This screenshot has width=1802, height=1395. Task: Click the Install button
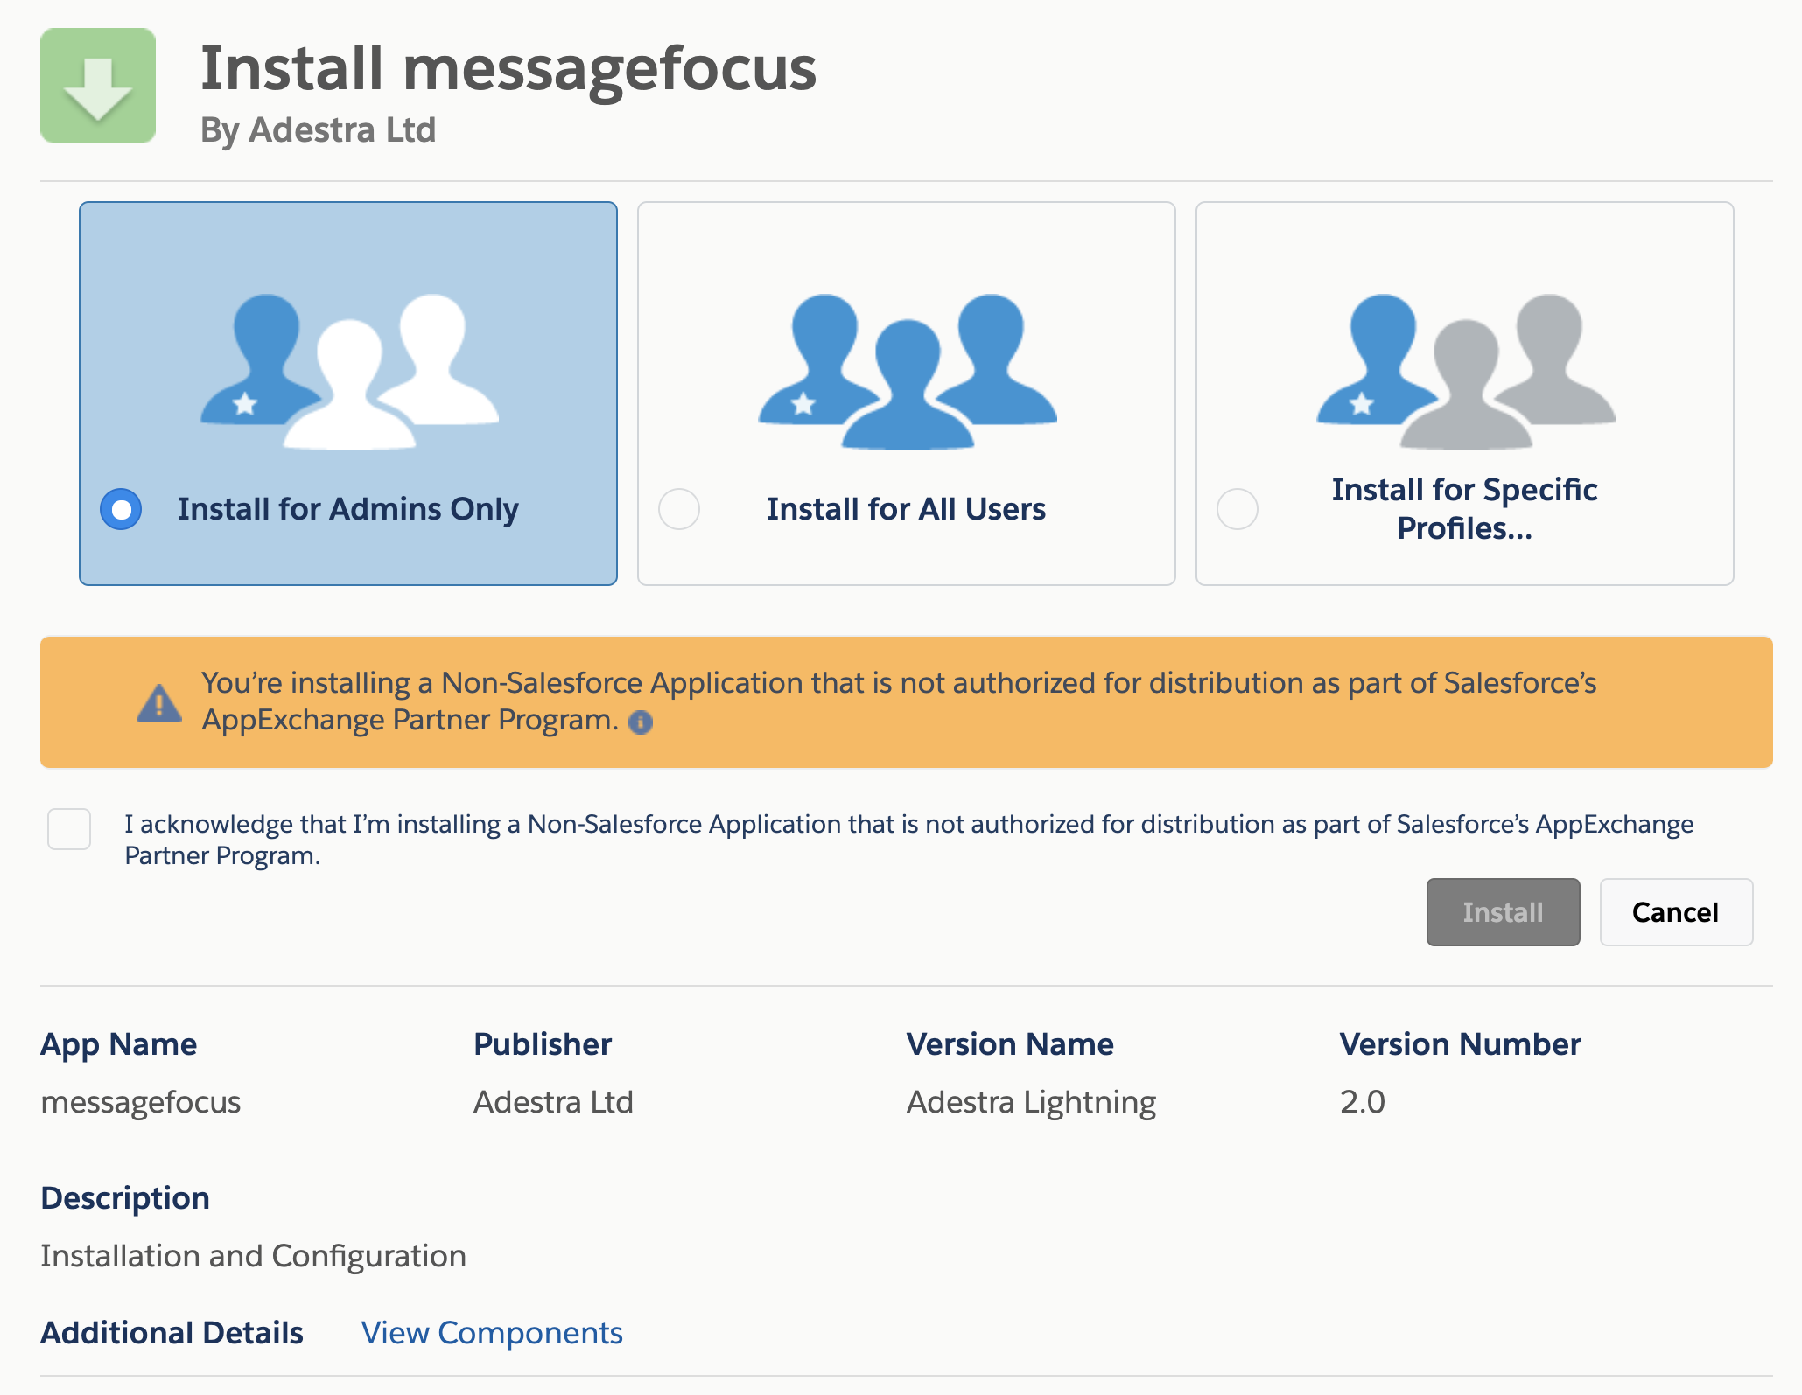(1503, 912)
